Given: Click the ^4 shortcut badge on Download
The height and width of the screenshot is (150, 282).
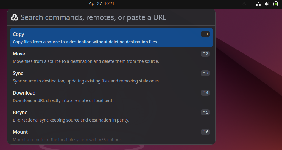Looking at the screenshot, I should pos(205,93).
